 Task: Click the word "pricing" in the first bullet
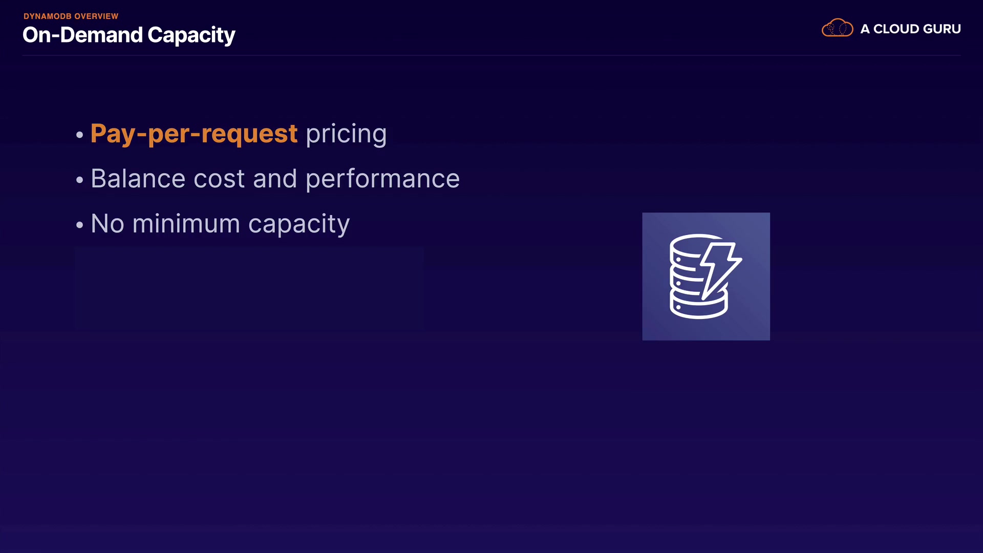[346, 134]
